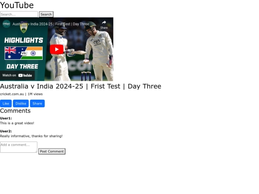259x194 pixels.
Task: Submit with the Post Comment button
Action: click(x=52, y=151)
